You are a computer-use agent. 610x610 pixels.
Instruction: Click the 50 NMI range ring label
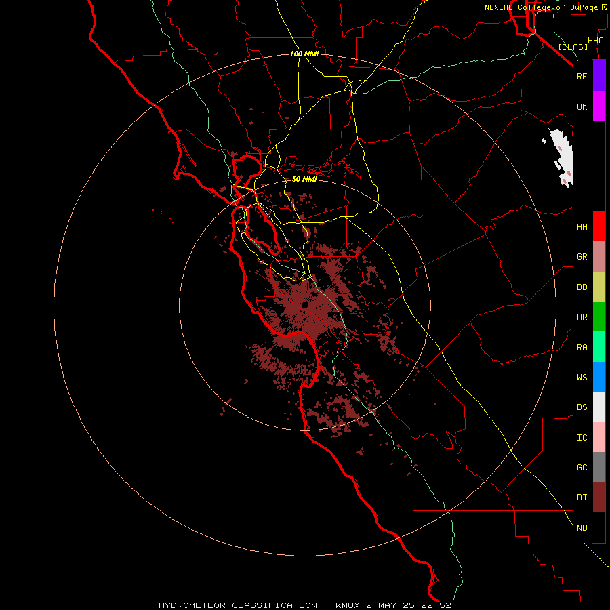point(304,179)
